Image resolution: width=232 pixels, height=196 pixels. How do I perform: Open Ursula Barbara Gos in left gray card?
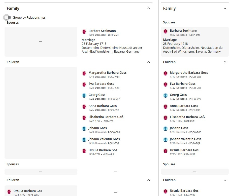(28, 191)
